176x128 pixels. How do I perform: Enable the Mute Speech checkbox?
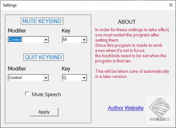click(x=27, y=94)
